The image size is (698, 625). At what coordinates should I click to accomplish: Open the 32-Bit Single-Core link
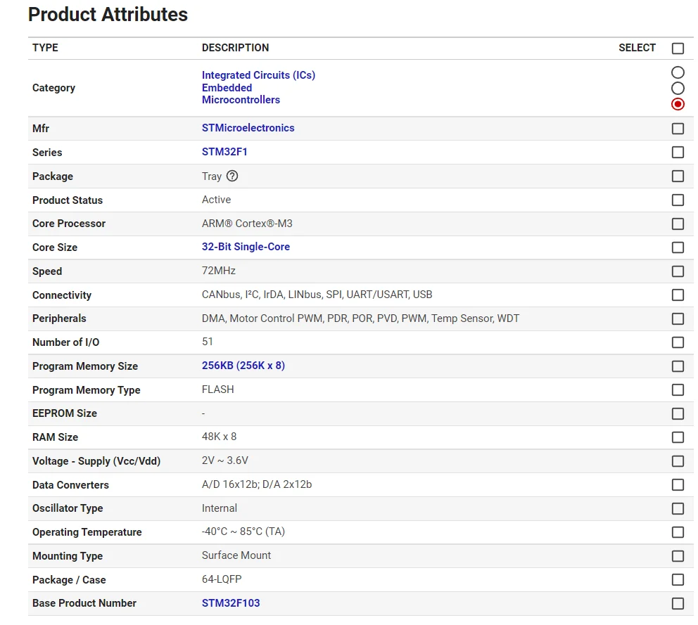(246, 247)
